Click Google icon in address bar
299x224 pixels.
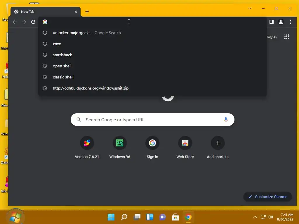(45, 22)
